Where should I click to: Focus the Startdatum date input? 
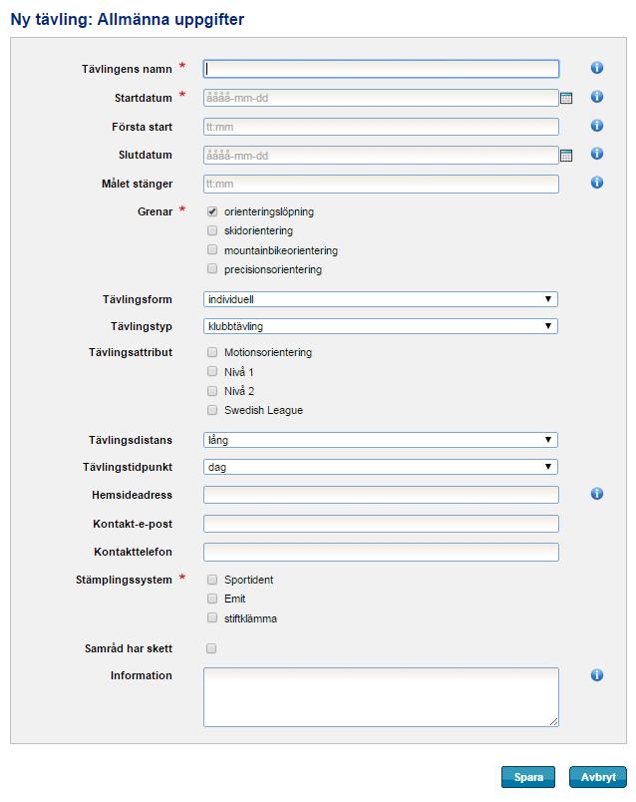point(381,98)
